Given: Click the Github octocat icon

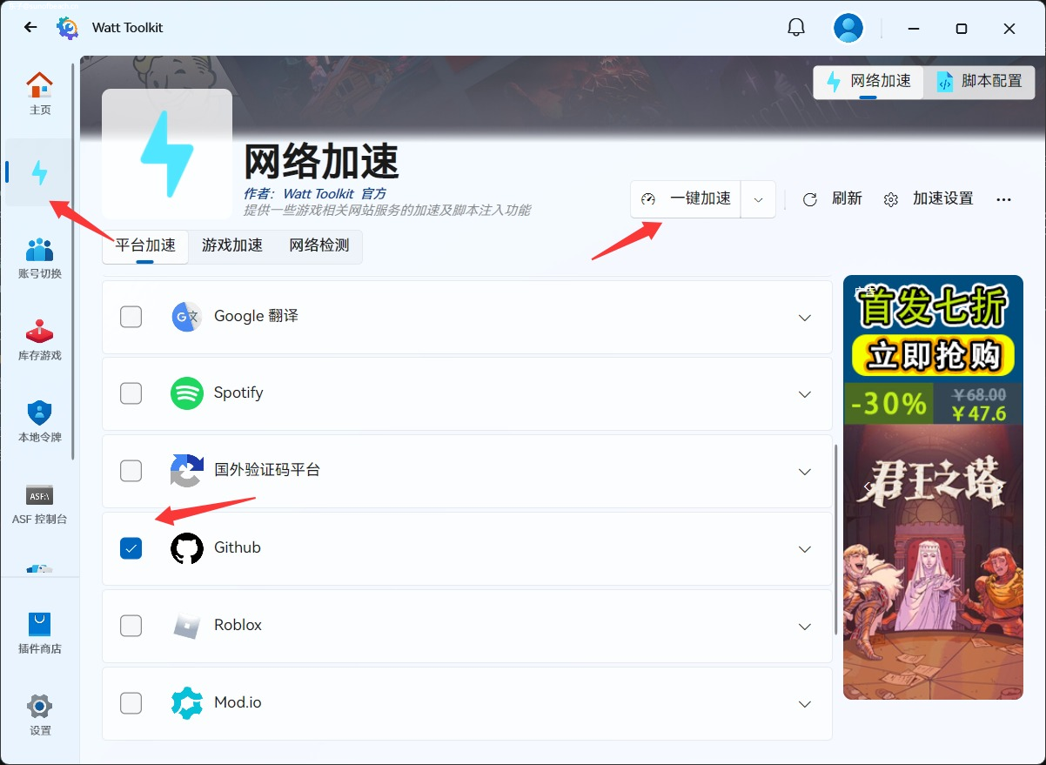Looking at the screenshot, I should tap(186, 548).
